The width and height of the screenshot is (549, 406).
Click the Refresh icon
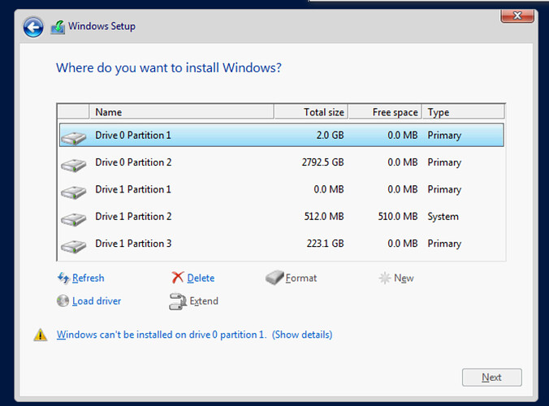[x=63, y=278]
